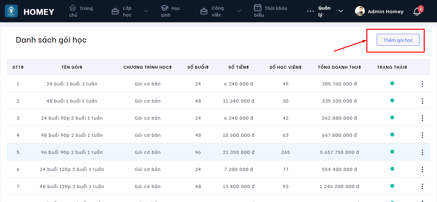Viewport: 437px width, 202px height.
Task: Click the Thời khóa biểu calendar icon
Action: (258, 8)
